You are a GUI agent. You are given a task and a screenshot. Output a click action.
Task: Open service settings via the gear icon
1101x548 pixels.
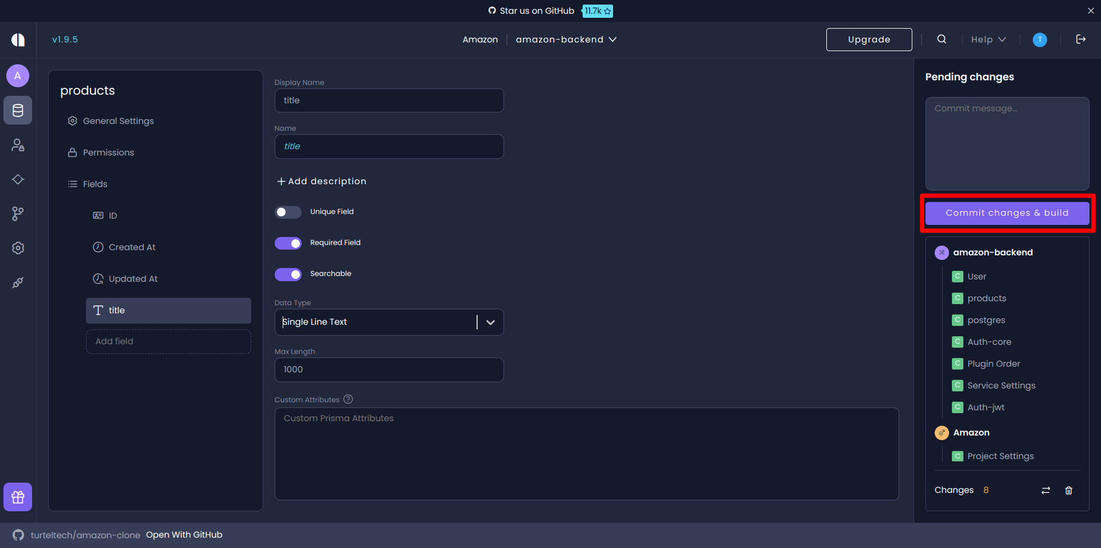pos(18,248)
